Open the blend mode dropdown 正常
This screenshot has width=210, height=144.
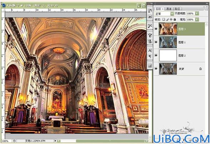coord(164,14)
